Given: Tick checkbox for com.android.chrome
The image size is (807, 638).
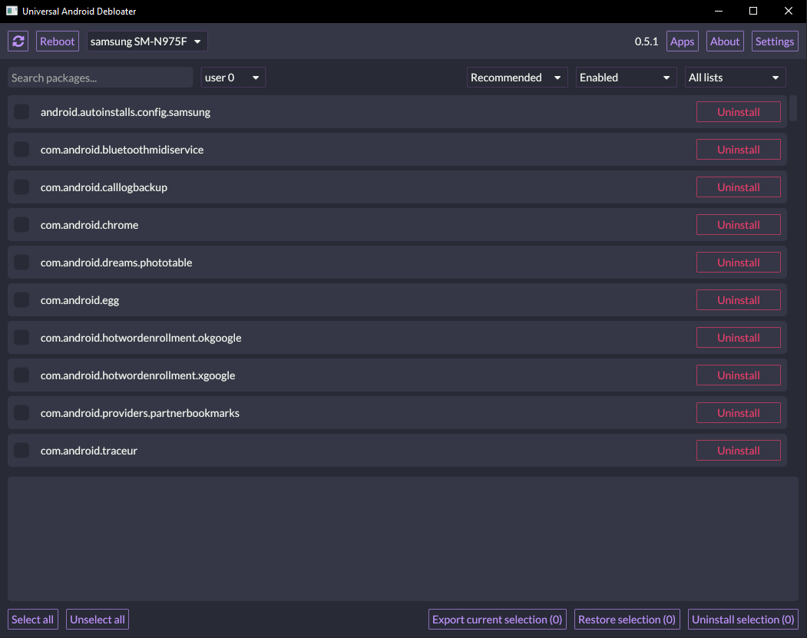Looking at the screenshot, I should coord(21,225).
